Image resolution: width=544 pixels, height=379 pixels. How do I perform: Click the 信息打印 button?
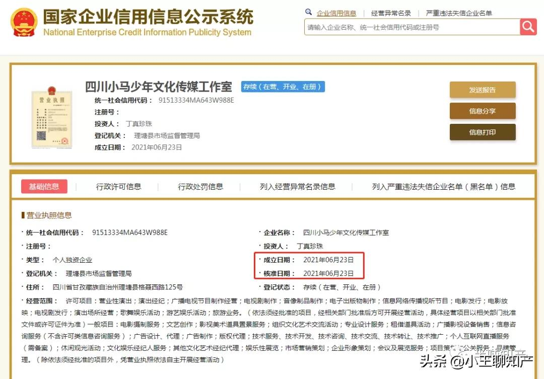483,132
